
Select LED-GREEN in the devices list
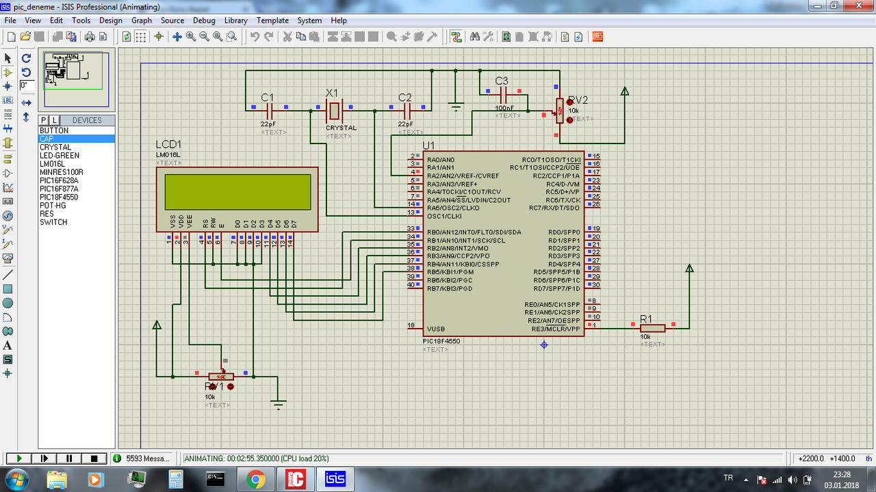(x=77, y=156)
